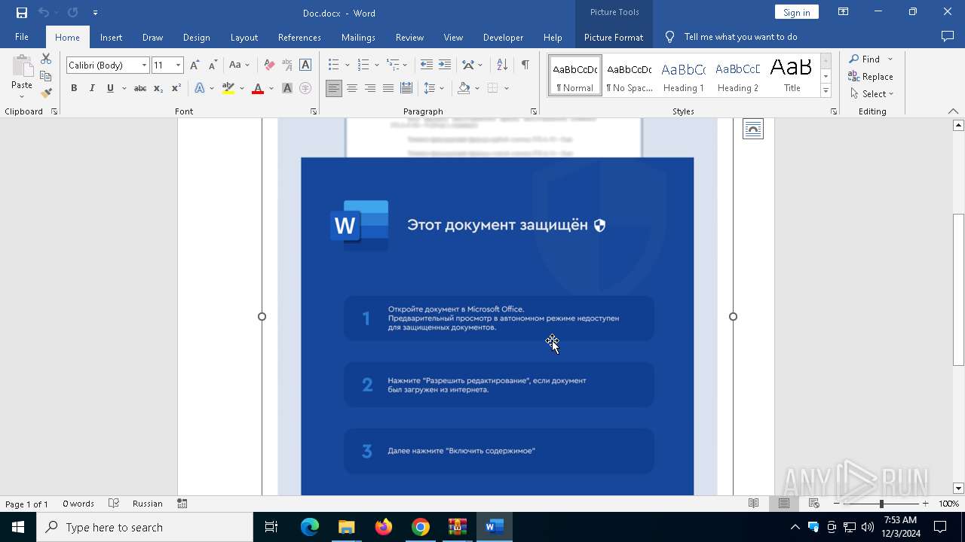Switch to the Insert tab
This screenshot has width=965, height=542.
(111, 37)
